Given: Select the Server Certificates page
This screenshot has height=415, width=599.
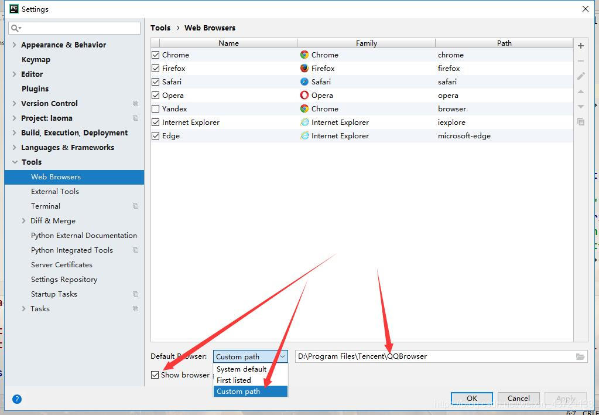Looking at the screenshot, I should [61, 265].
